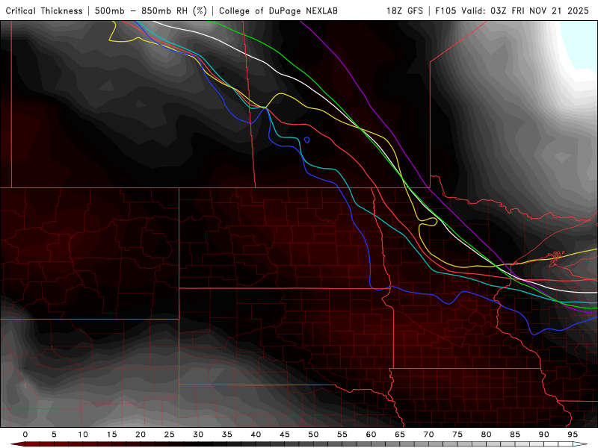Click the color scale label "75"
The image size is (598, 448).
(457, 435)
